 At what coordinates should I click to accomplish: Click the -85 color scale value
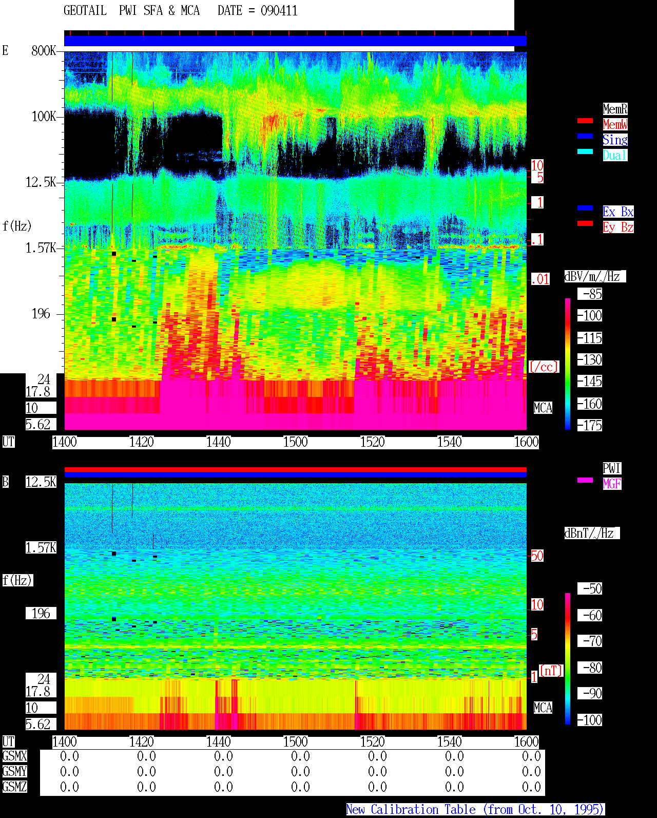[x=590, y=294]
